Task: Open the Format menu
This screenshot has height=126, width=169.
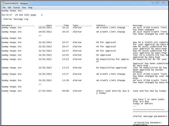Action: click(x=17, y=8)
